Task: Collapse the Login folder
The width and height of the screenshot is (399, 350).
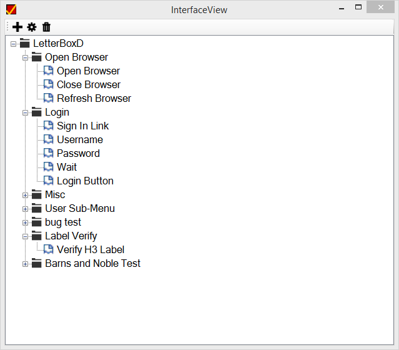Action: point(25,113)
